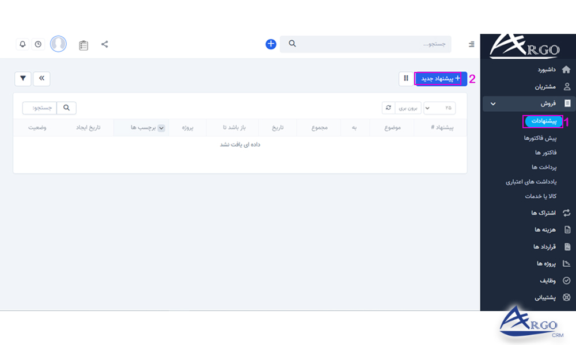Click the clipboard notes icon
Screen dimensions: 576x345
point(83,44)
